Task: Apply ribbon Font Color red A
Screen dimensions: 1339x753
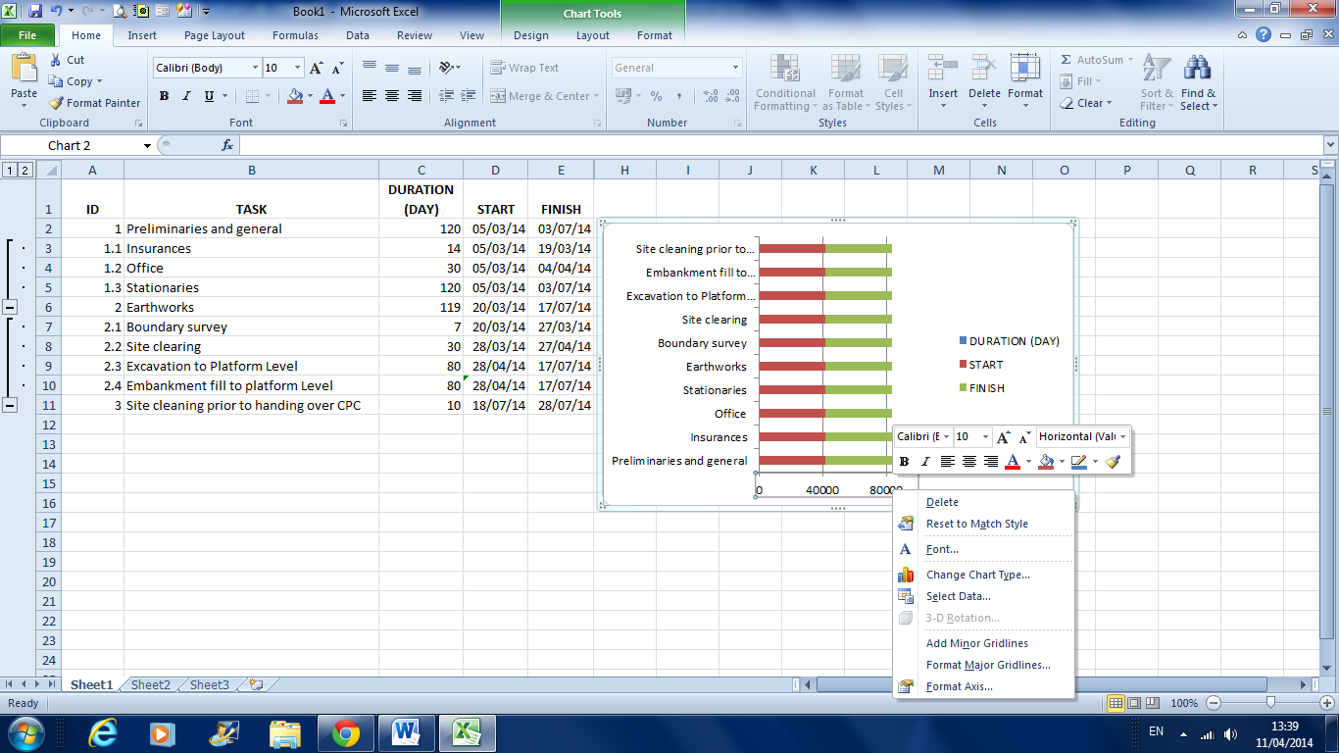Action: (327, 96)
